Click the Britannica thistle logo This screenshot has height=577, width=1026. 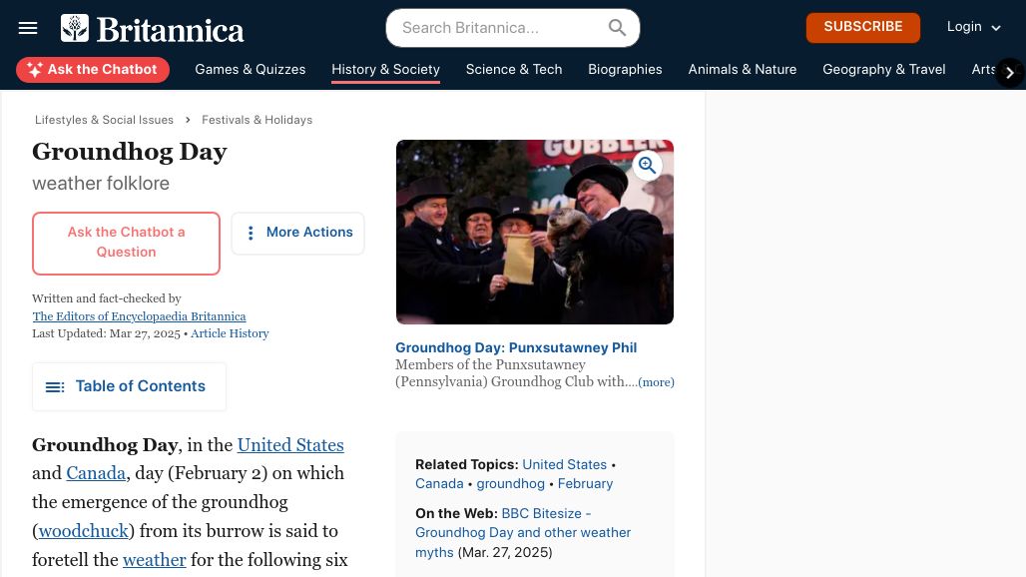tap(75, 28)
